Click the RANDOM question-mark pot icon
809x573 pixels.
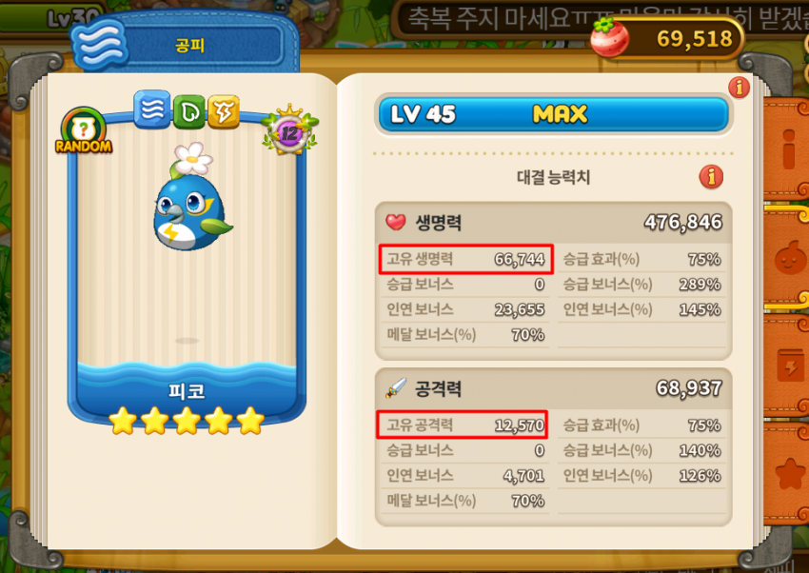[84, 130]
